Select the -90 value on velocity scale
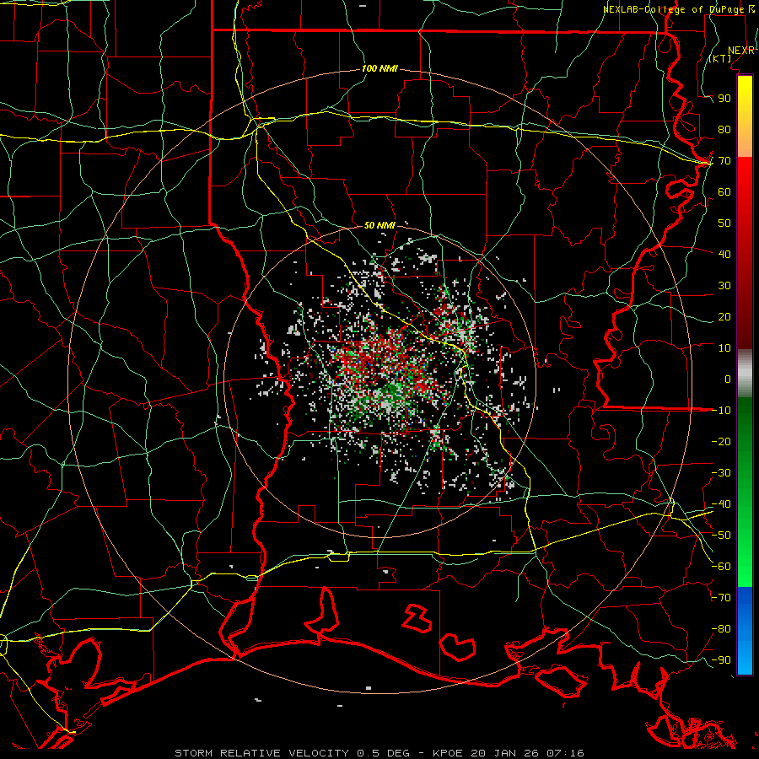This screenshot has width=759, height=759. pyautogui.click(x=721, y=660)
